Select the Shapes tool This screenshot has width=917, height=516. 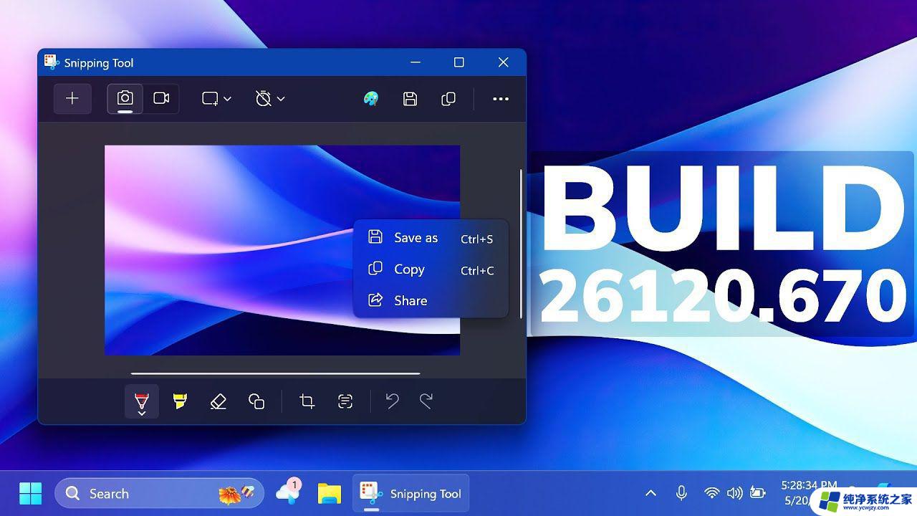click(256, 401)
